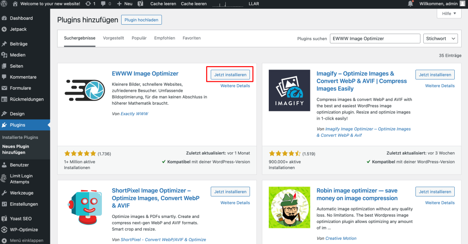Click the Benutzer user icon
Image resolution: width=468 pixels, height=244 pixels.
click(4, 165)
